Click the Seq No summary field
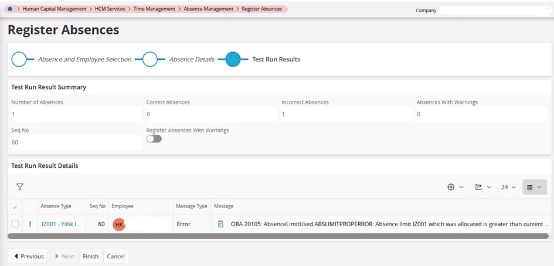Image resolution: width=554 pixels, height=266 pixels. coord(76,142)
